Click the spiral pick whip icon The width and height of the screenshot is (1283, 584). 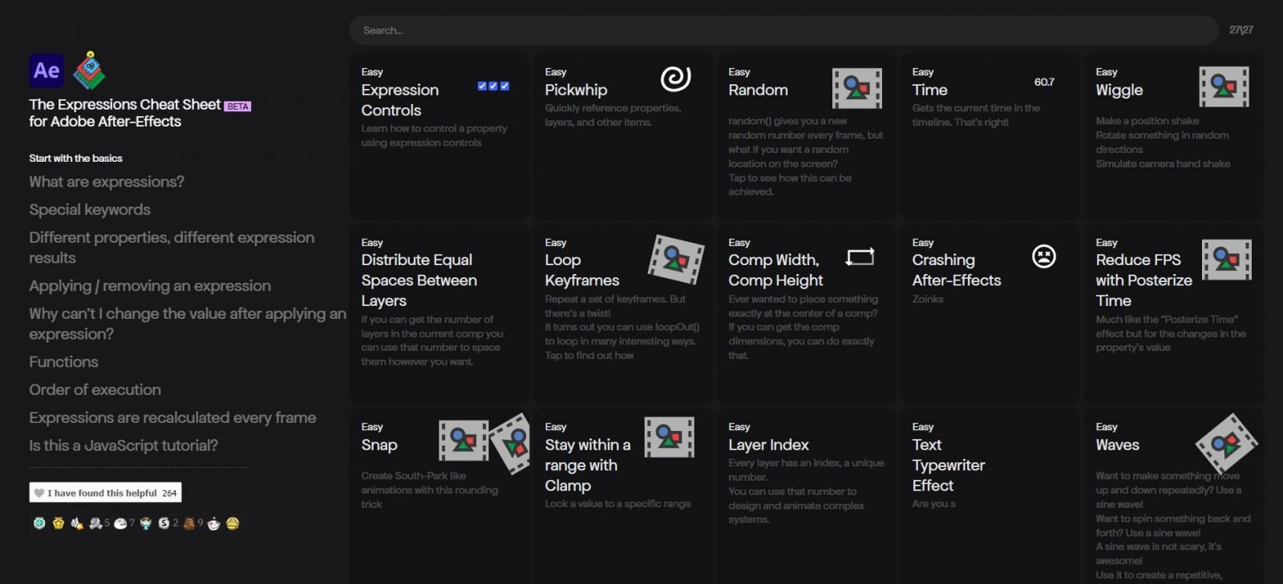tap(675, 79)
